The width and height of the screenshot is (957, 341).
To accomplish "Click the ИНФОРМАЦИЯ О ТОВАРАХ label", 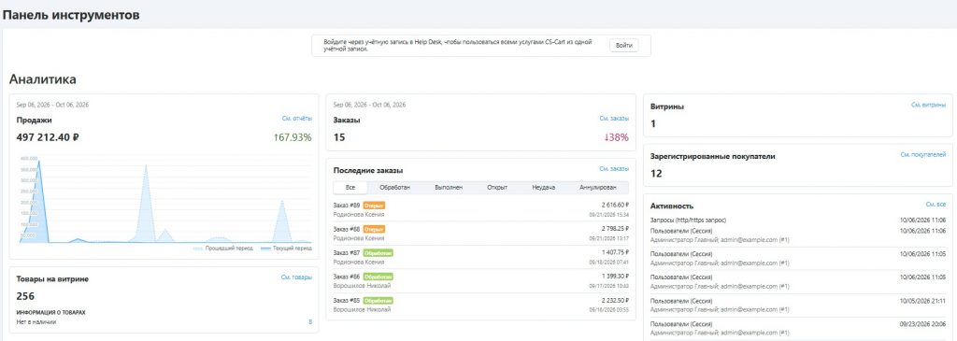I will 50,312.
